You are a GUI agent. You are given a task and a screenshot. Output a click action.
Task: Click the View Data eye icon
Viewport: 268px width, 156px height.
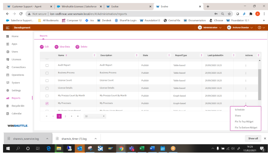coord(56,47)
